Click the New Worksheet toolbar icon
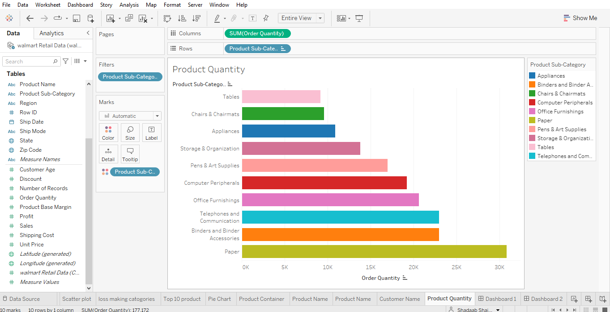 [111, 18]
